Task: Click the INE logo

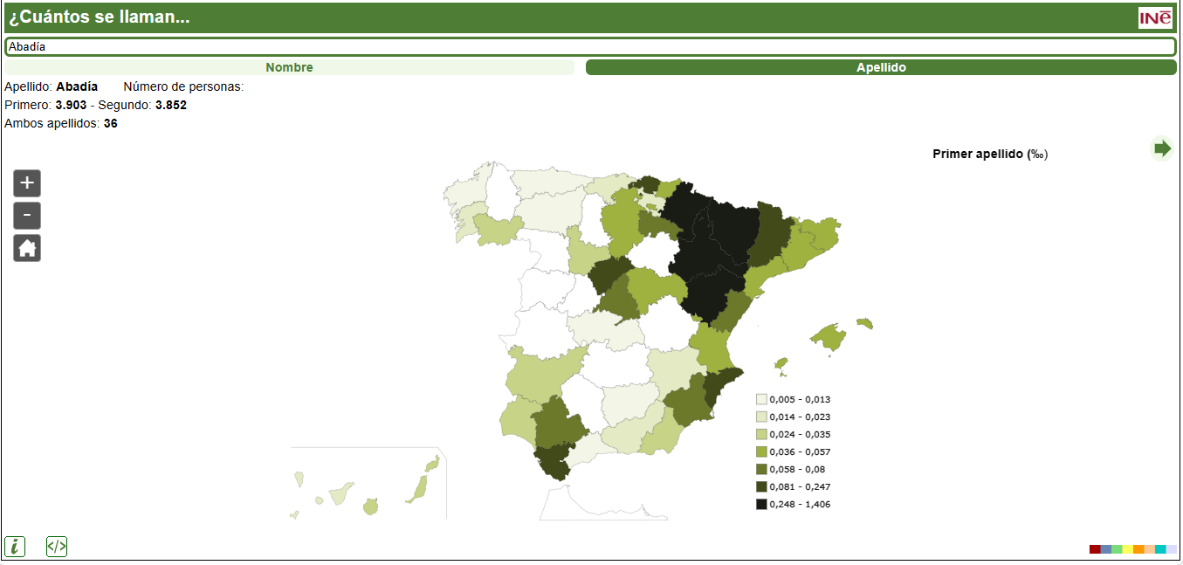Action: click(1155, 17)
